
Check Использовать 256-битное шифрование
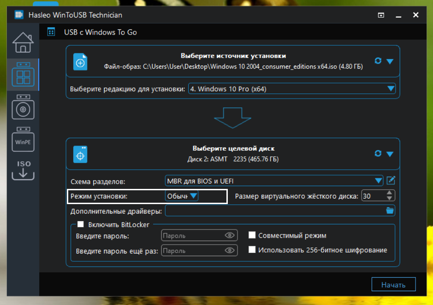(x=252, y=250)
